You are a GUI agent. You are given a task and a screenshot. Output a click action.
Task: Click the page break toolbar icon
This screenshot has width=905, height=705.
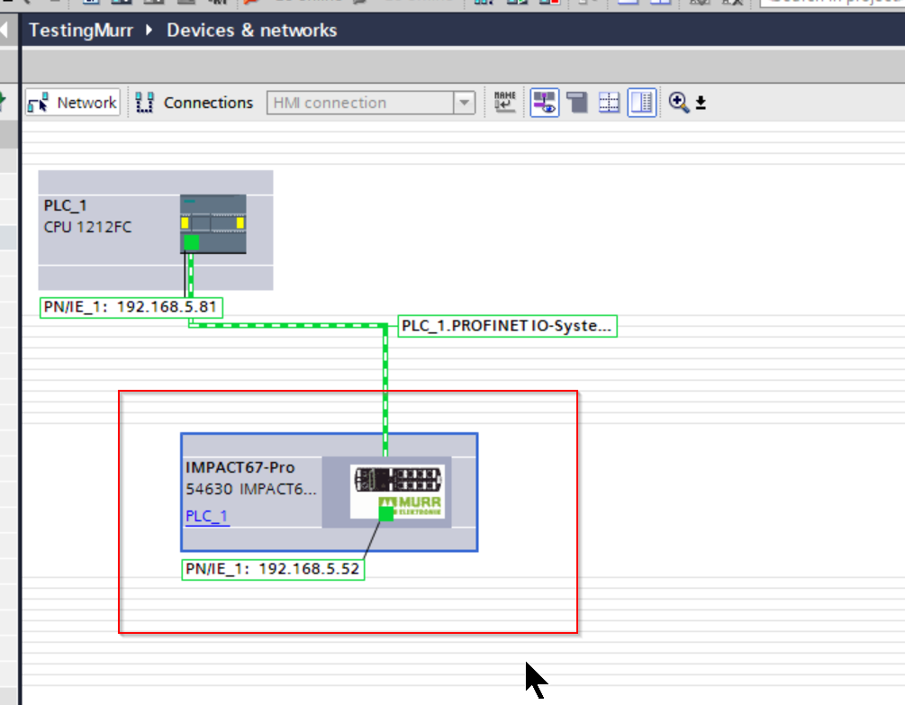576,103
